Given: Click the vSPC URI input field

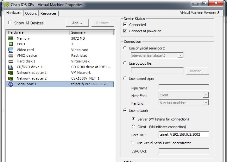Looking at the screenshot, I should (x=184, y=151).
